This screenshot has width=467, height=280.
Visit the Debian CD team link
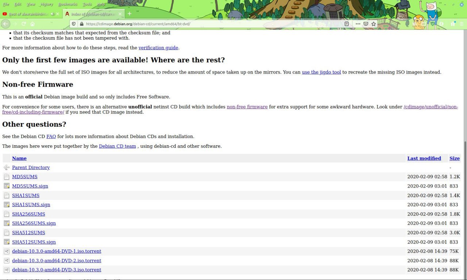point(117,146)
